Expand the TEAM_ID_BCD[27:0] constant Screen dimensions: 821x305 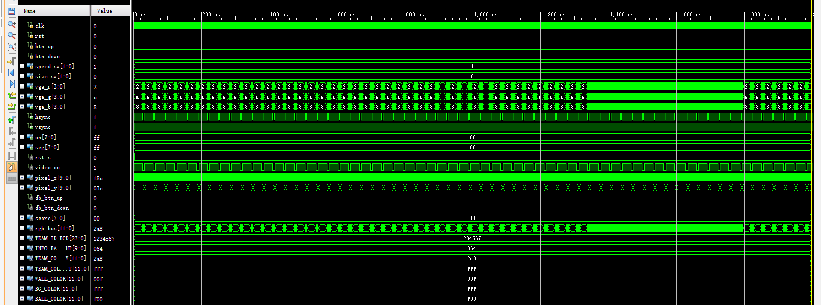coord(22,238)
